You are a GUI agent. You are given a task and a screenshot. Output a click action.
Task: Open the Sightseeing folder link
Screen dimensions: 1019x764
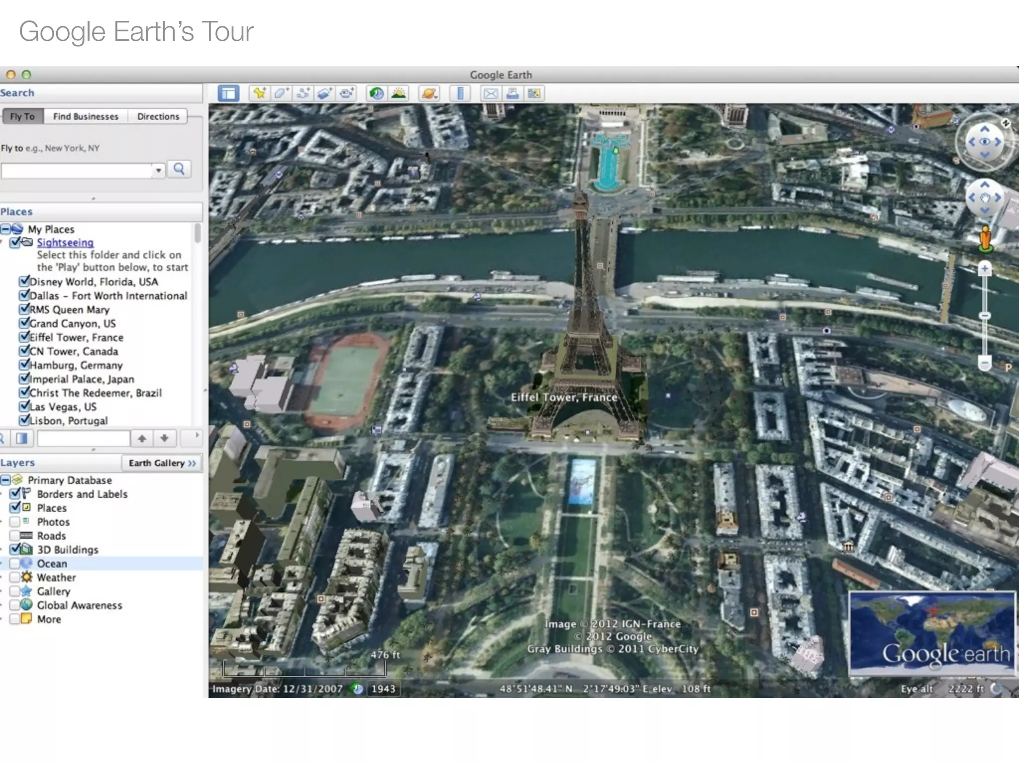pos(65,243)
